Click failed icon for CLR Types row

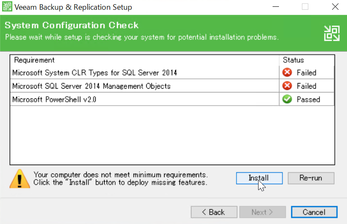[x=287, y=73]
